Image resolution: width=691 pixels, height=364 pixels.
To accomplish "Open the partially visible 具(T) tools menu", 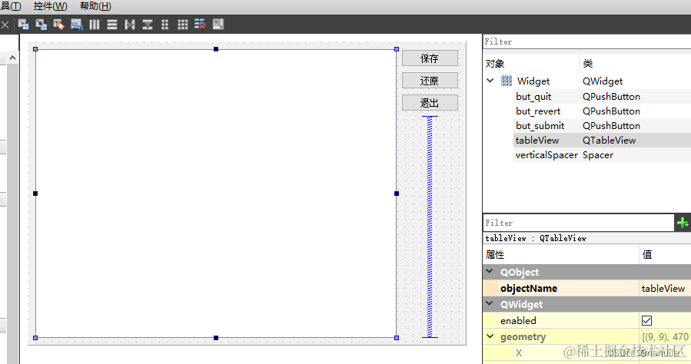I will [11, 6].
